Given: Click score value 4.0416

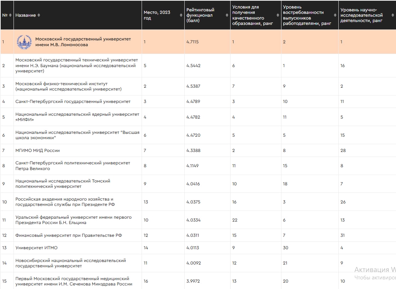Looking at the screenshot, I should click(x=193, y=184).
